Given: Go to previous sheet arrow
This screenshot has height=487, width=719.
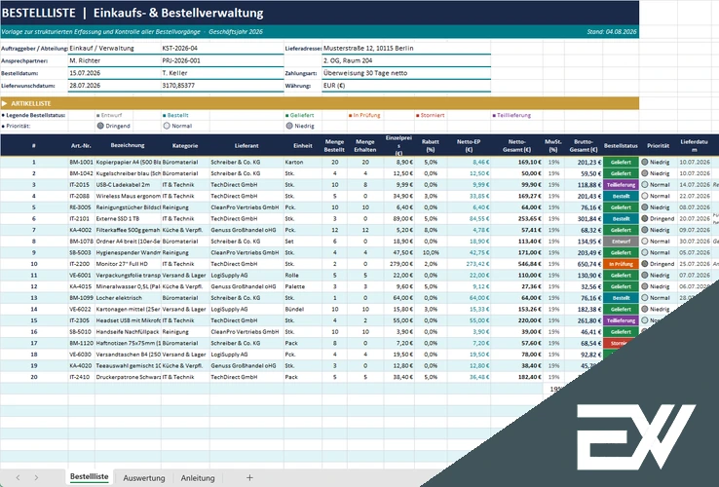Looking at the screenshot, I should tap(18, 478).
